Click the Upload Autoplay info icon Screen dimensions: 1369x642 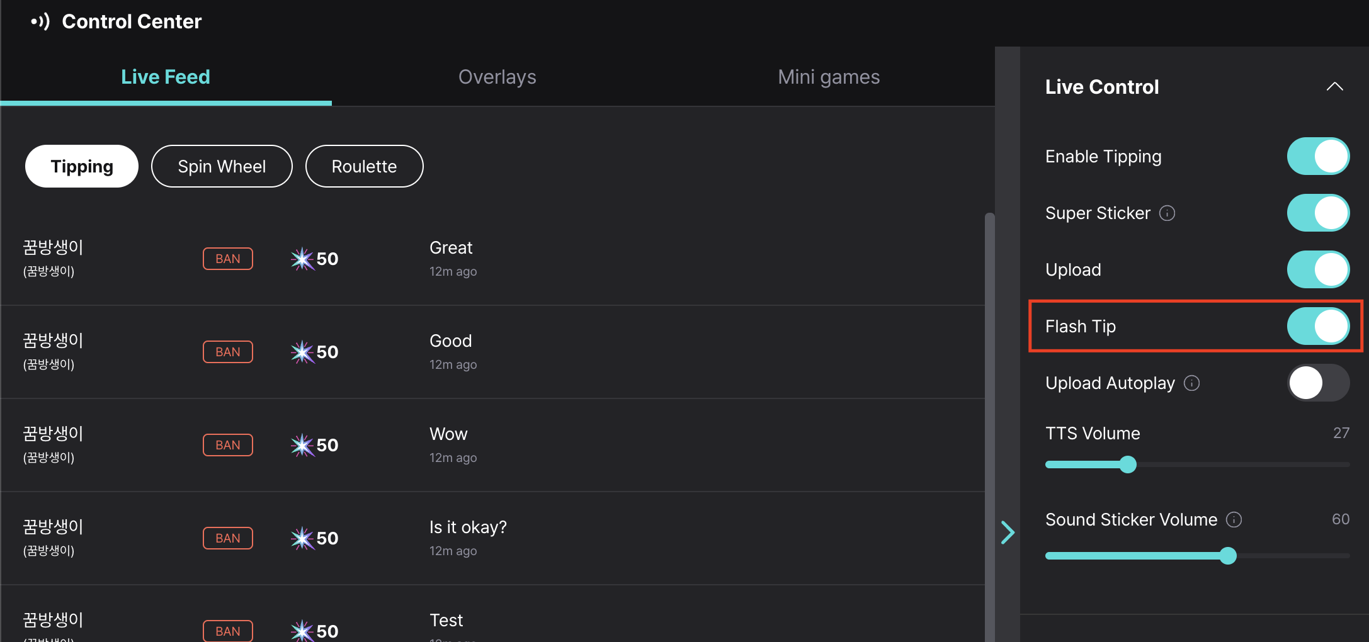click(1191, 383)
